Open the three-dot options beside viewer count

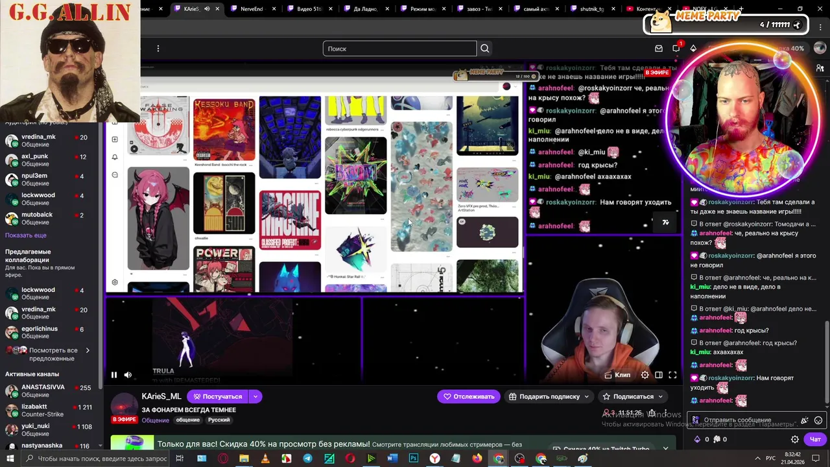666,413
